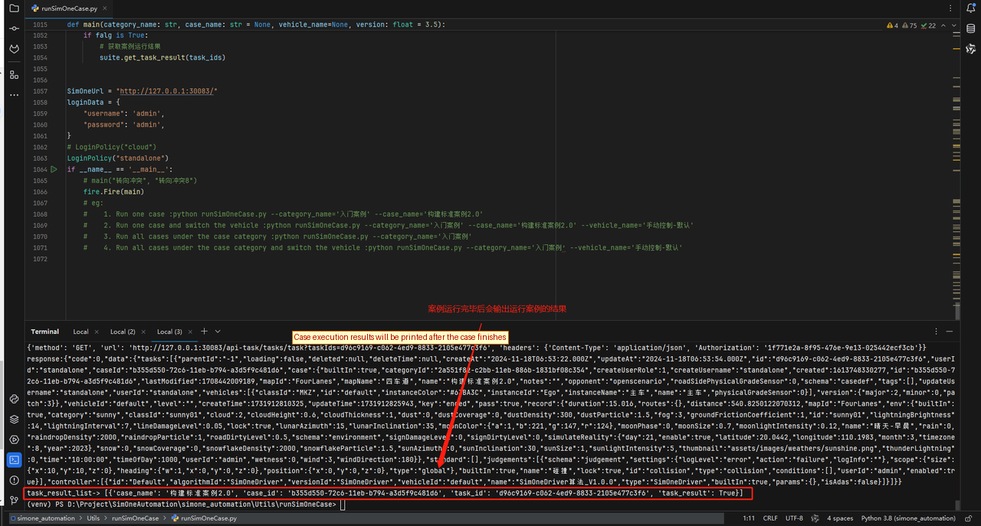Open the AI assistant icon in right sidebar
Image resolution: width=981 pixels, height=526 pixels.
971,49
